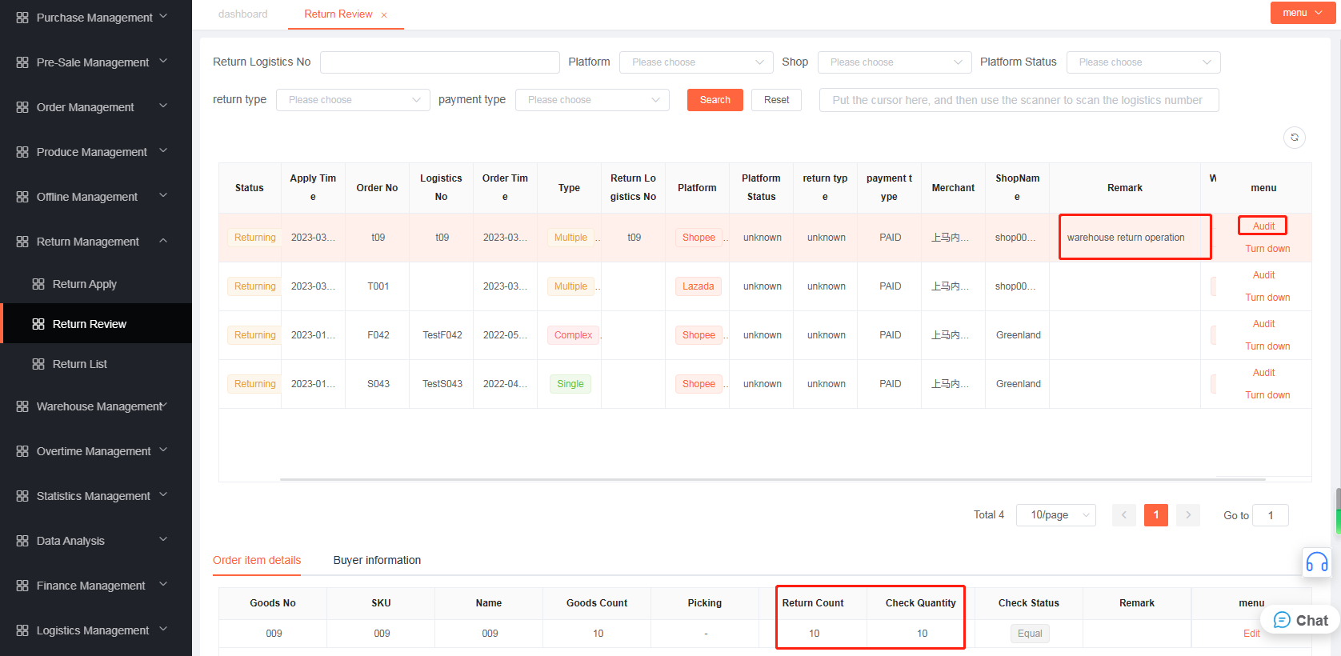1341x656 pixels.
Task: Switch to the dashboard tab
Action: click(x=243, y=14)
